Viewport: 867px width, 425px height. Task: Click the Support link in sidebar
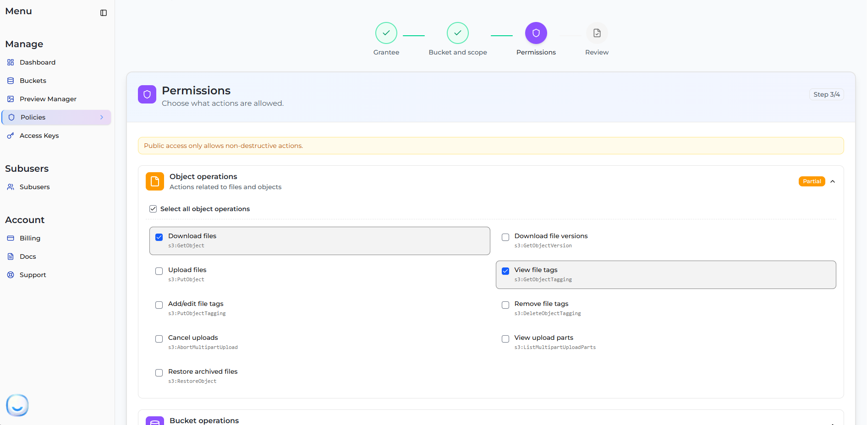click(x=33, y=275)
